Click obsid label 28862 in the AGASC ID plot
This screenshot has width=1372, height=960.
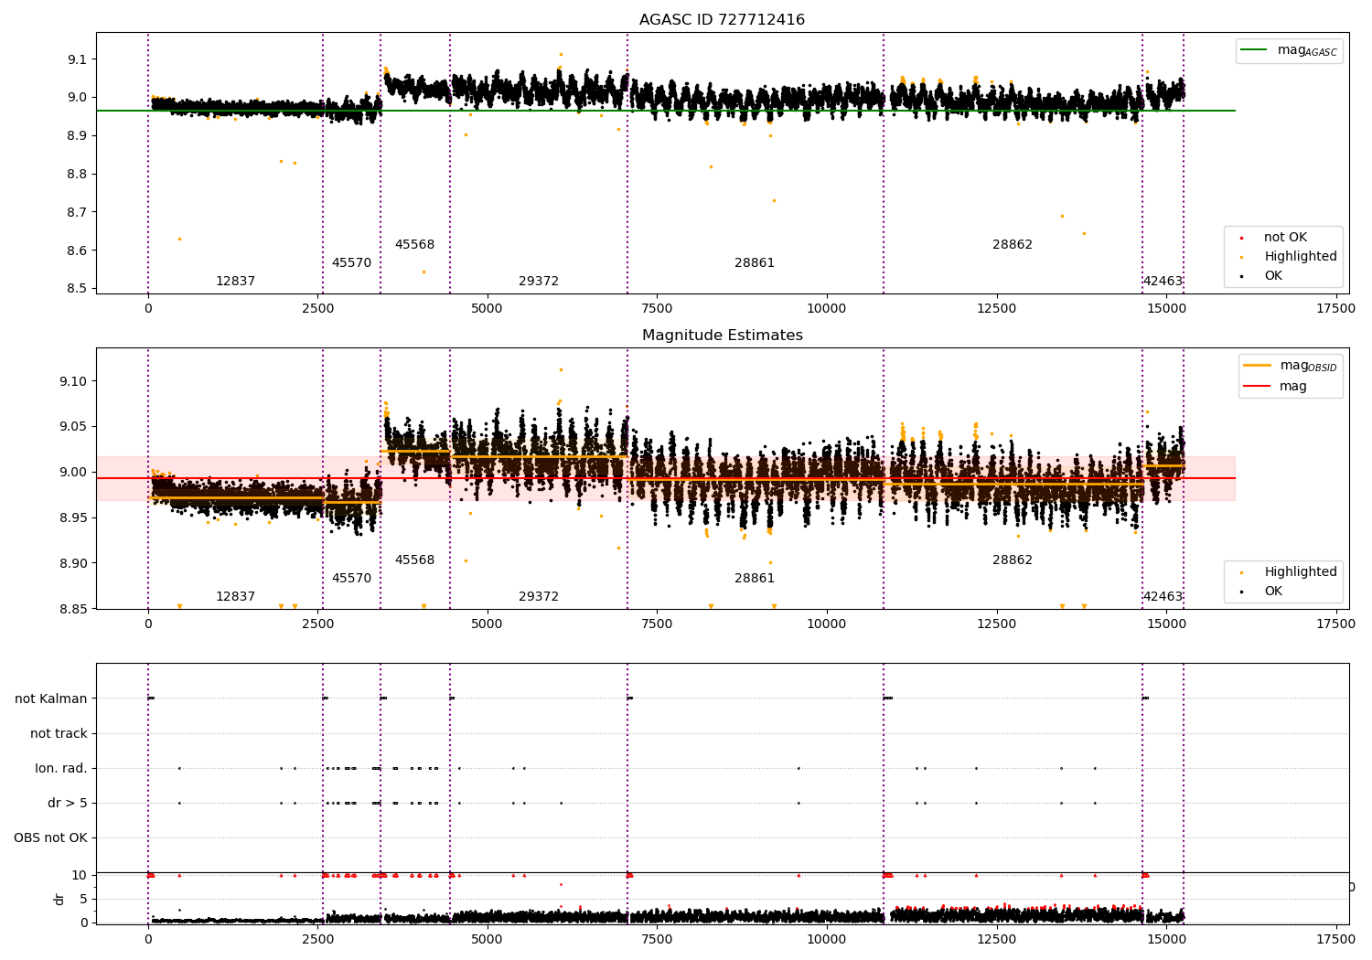[x=1013, y=245]
